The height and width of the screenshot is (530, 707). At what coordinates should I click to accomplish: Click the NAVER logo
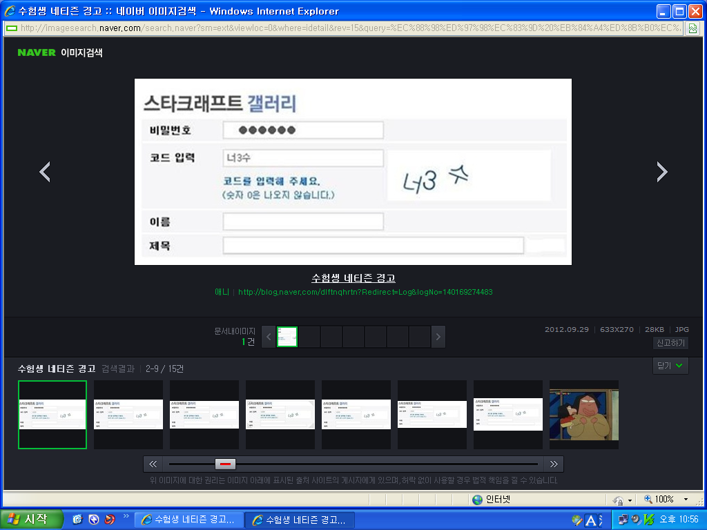pos(37,52)
